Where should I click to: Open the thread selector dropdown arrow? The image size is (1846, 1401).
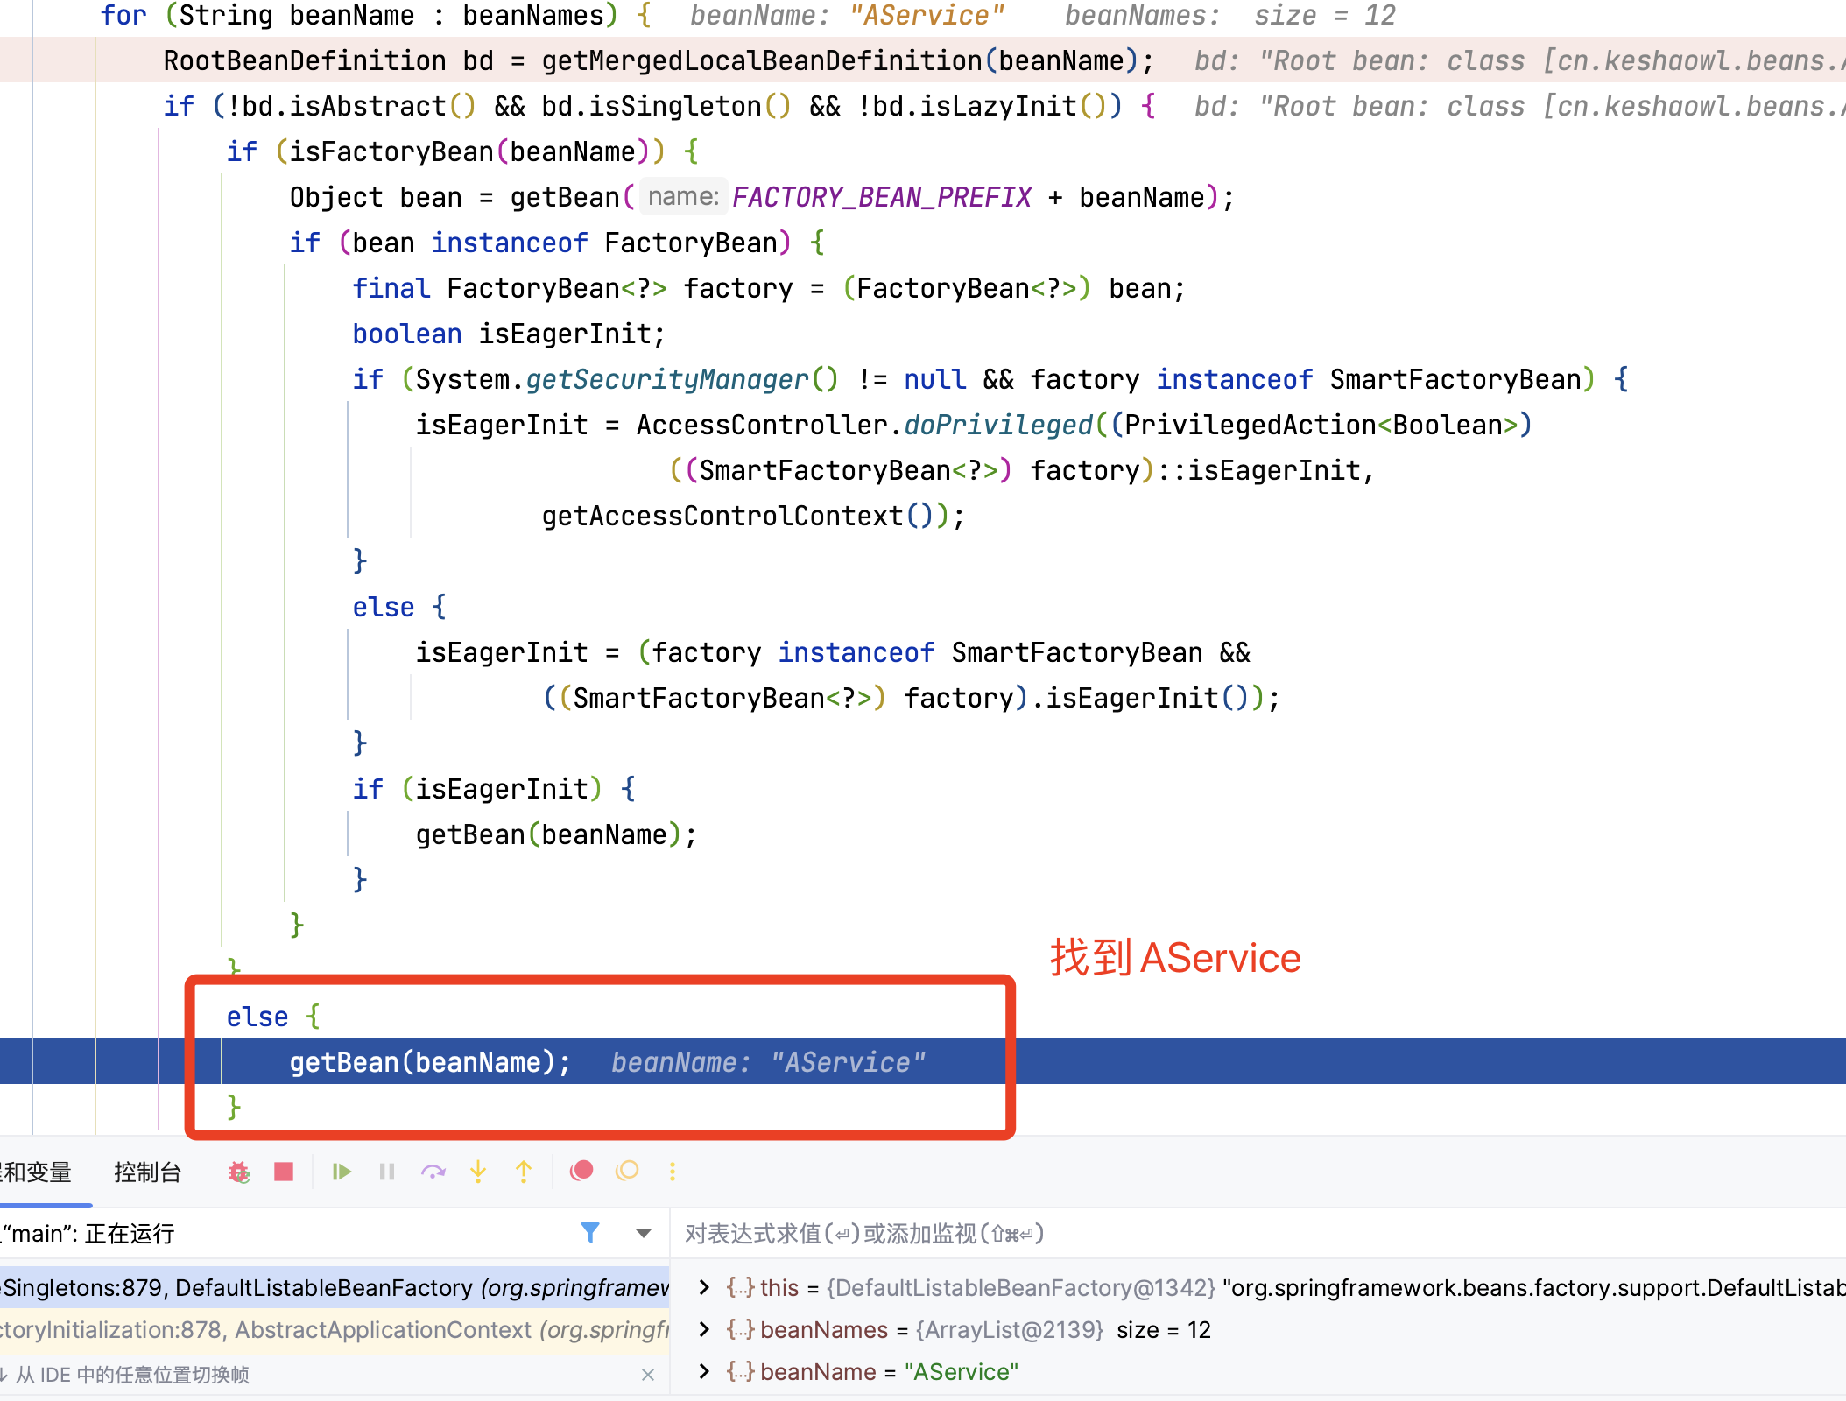click(x=644, y=1234)
